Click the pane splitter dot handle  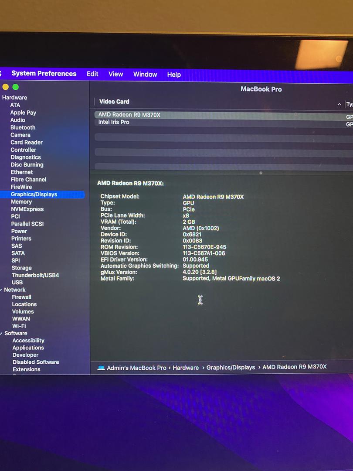pyautogui.click(x=261, y=173)
